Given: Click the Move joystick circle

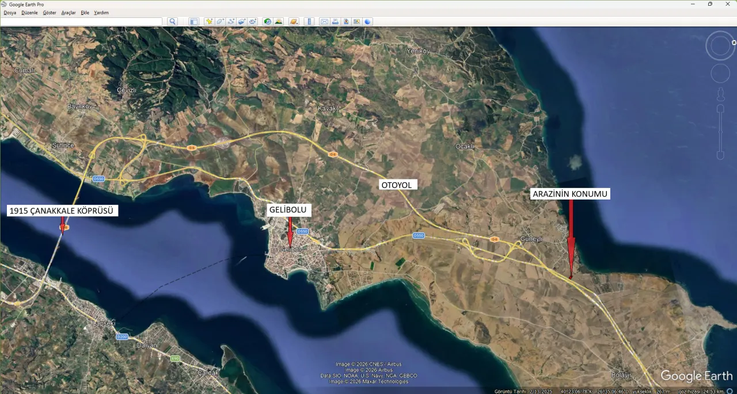Looking at the screenshot, I should coord(720,74).
